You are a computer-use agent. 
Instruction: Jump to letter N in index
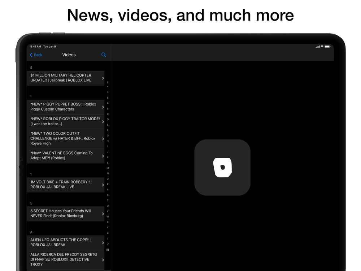pos(108,173)
